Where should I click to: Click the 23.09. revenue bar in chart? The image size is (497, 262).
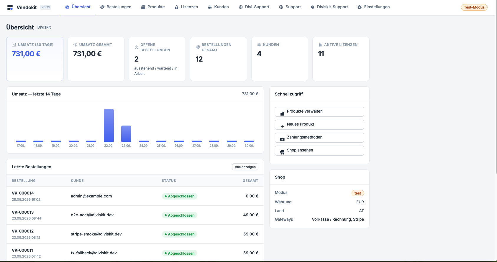tap(126, 134)
